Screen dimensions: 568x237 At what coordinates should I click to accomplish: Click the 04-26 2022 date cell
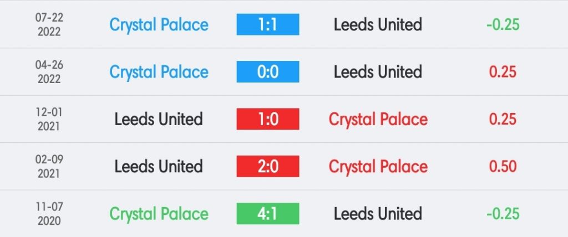[49, 71]
